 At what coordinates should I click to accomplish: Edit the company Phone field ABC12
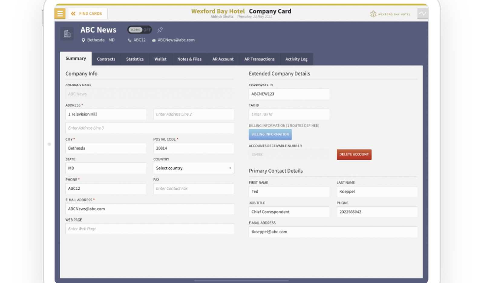coord(106,188)
